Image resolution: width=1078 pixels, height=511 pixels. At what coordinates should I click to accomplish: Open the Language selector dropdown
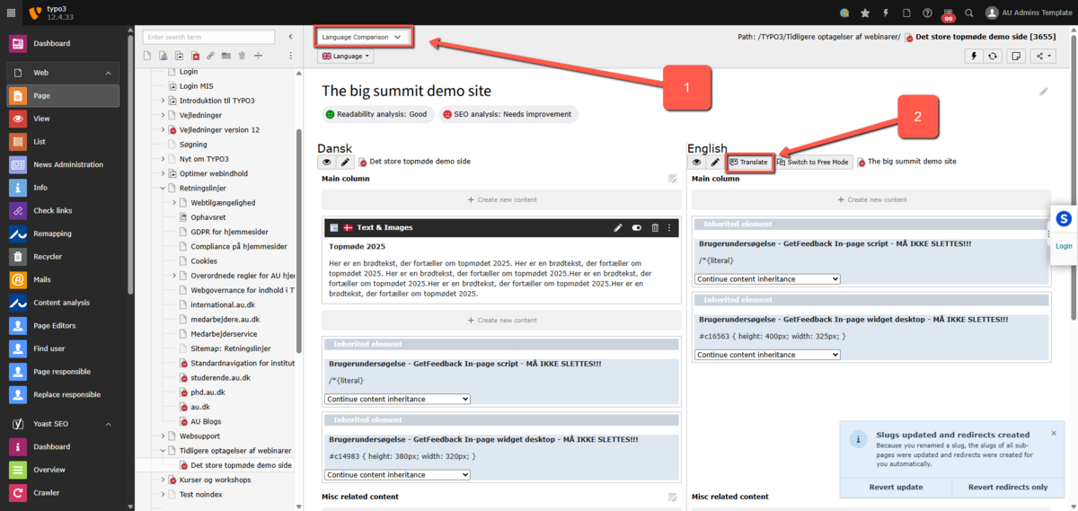point(345,56)
